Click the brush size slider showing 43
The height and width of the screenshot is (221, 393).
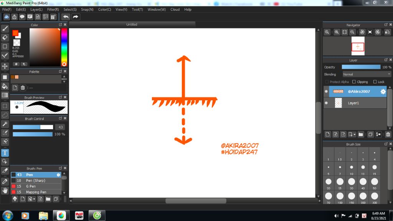pyautogui.click(x=33, y=127)
